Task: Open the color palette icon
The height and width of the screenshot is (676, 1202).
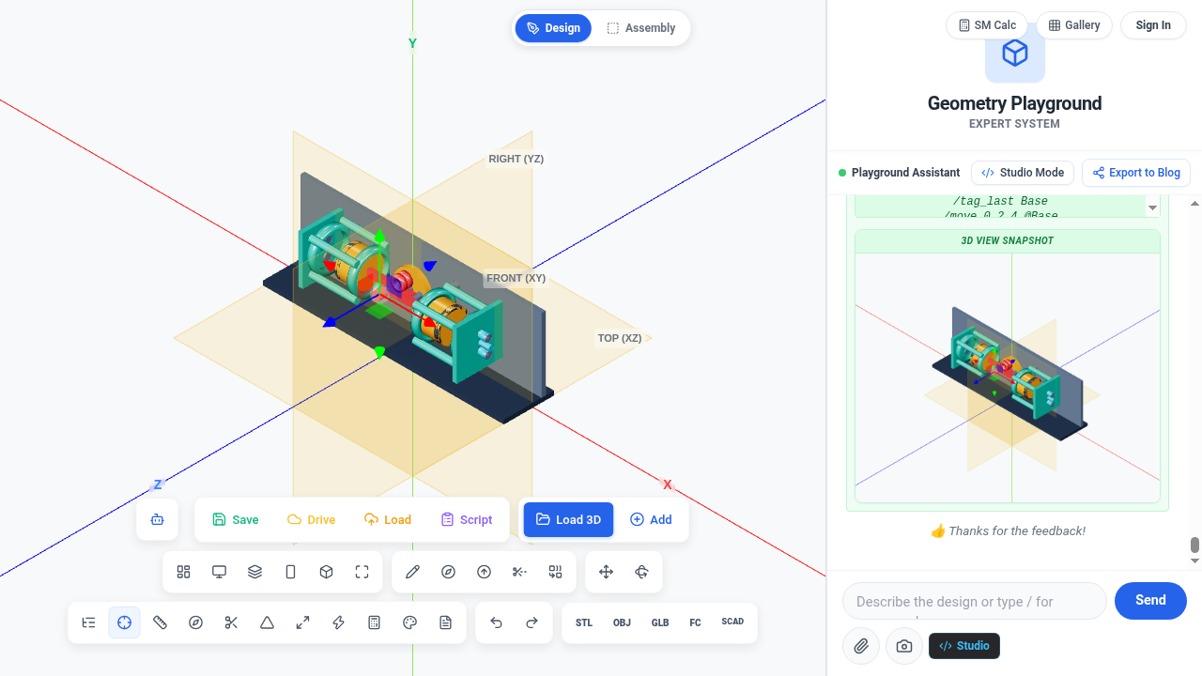Action: tap(409, 622)
